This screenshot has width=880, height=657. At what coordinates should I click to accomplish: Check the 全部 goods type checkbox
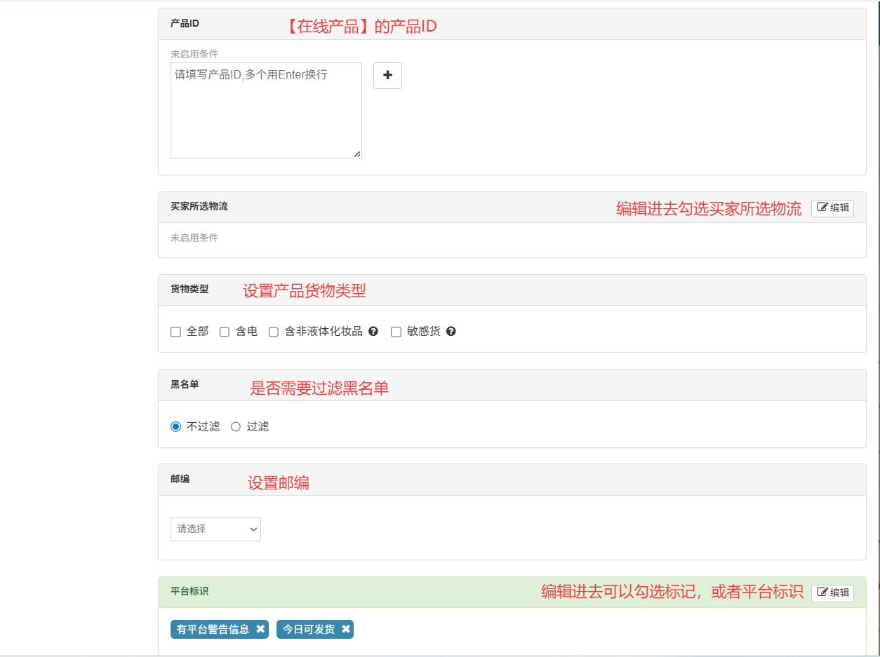click(176, 332)
